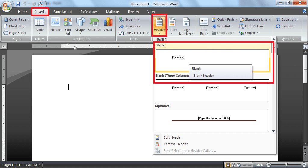
Task: Click the Redo icon in title bar
Action: tap(34, 4)
